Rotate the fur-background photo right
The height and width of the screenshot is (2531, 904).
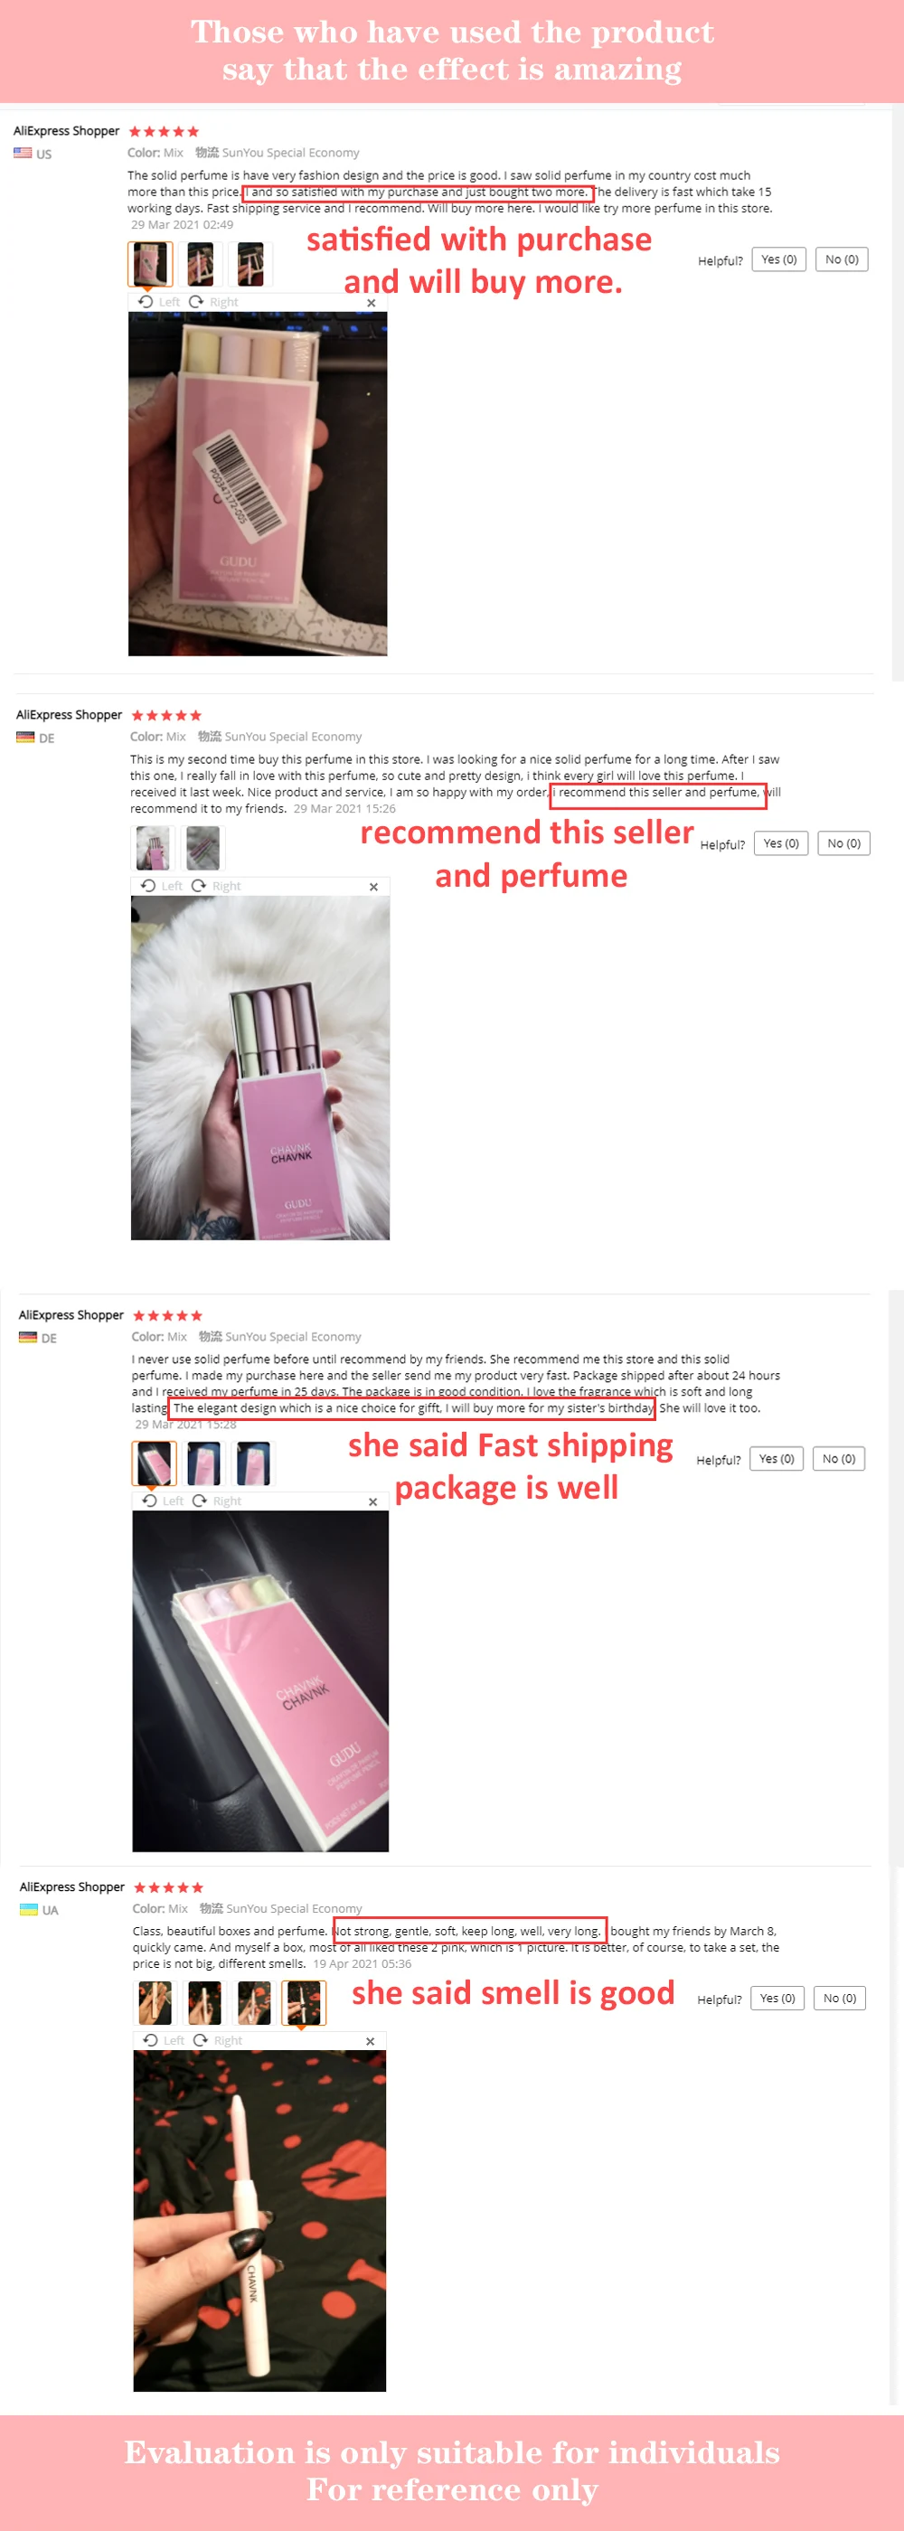click(216, 885)
